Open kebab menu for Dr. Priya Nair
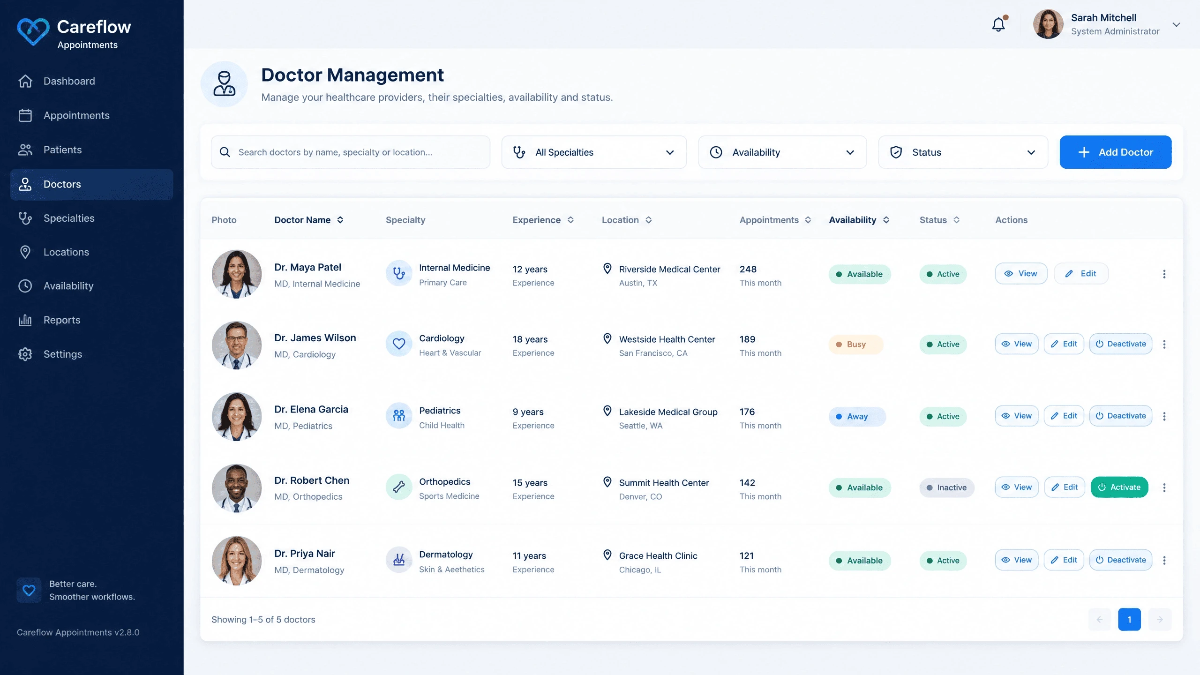This screenshot has height=675, width=1200. point(1164,560)
